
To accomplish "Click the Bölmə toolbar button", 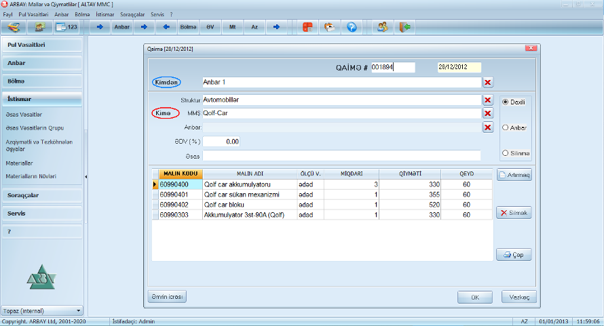I will [188, 27].
